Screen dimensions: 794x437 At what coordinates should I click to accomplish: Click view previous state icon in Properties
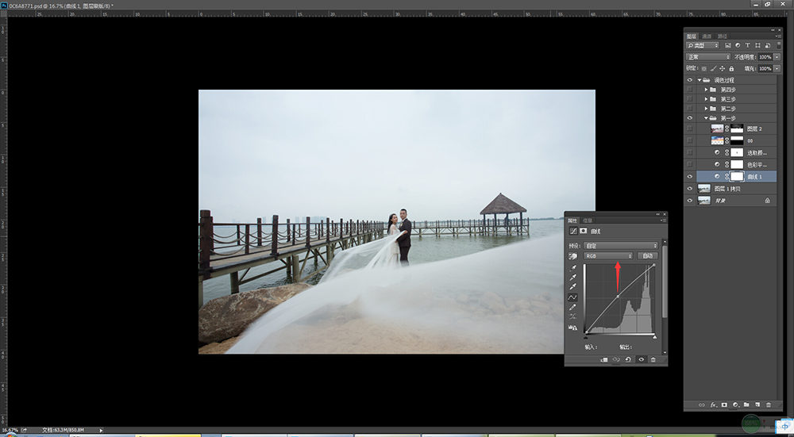(x=616, y=359)
